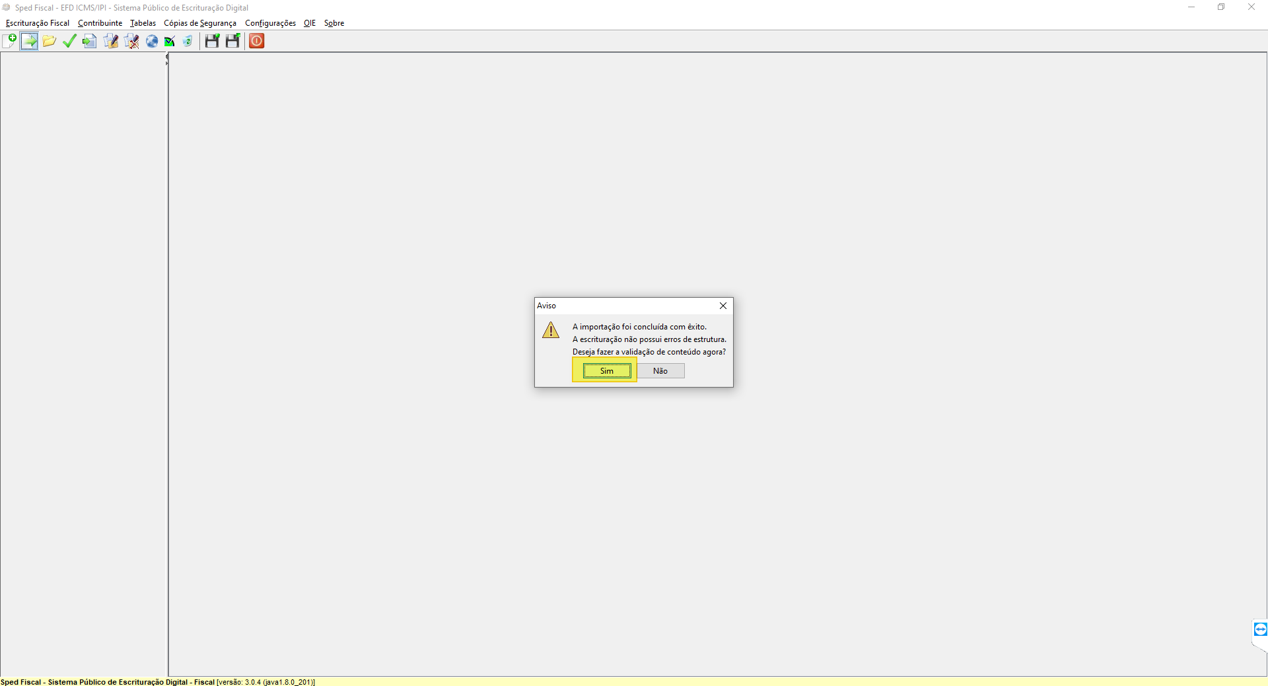The height and width of the screenshot is (686, 1268).
Task: Click the second floppy disk restore icon
Action: point(232,41)
